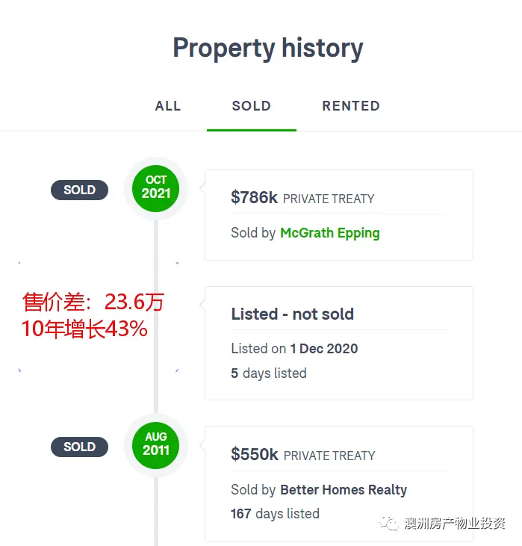Select the $786k sale price

tap(254, 197)
